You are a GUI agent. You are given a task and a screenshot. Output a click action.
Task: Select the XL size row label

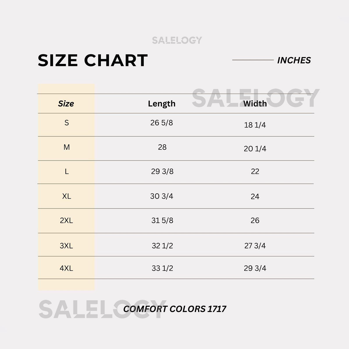(x=67, y=196)
